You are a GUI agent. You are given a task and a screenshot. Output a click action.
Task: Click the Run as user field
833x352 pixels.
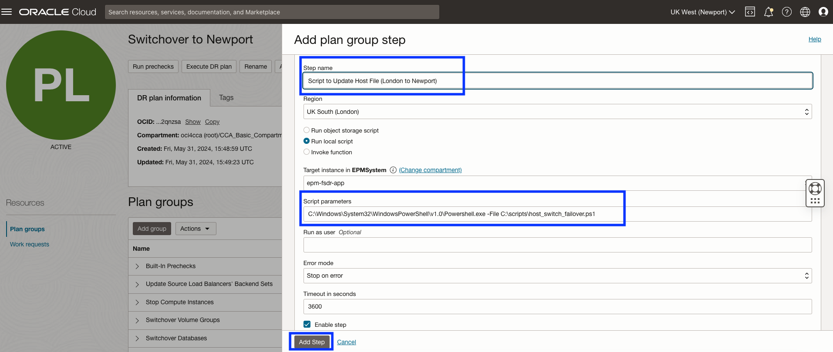(x=557, y=245)
